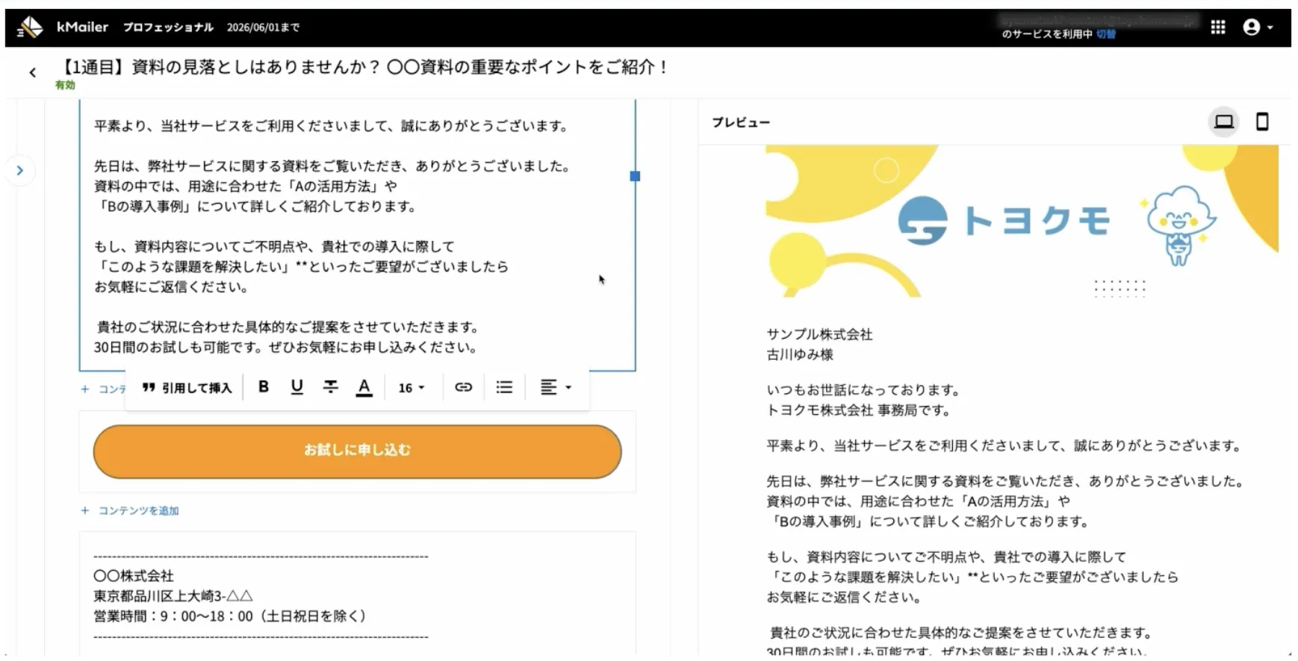Click the トヨクモ banner image in preview
Screen dimensions: 1298x661
(x=1022, y=221)
